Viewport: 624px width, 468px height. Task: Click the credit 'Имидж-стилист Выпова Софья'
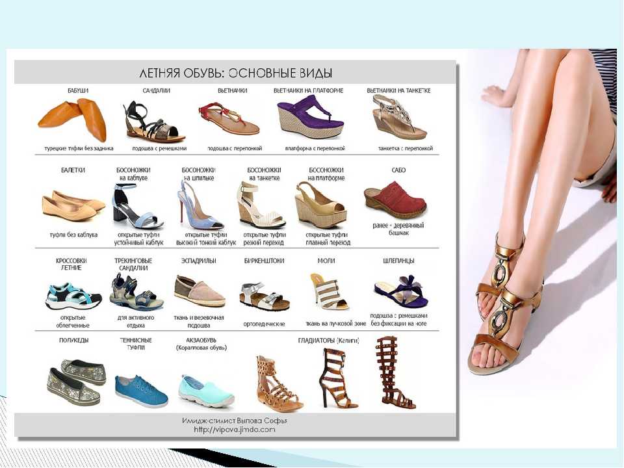point(235,421)
